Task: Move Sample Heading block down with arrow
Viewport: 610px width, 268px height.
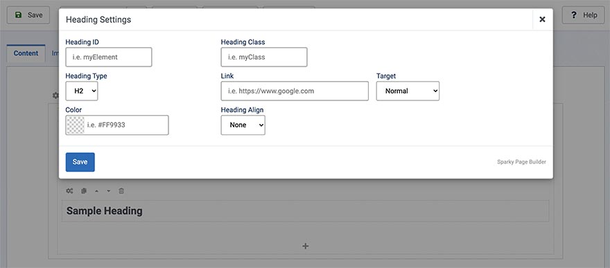Action: 109,190
